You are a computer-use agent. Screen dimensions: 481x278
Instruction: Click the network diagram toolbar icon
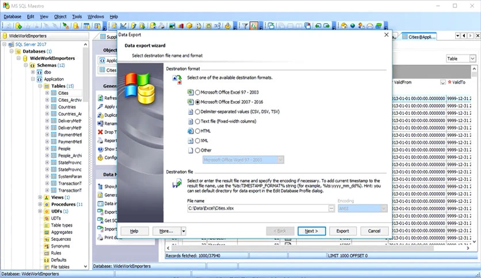(217, 26)
